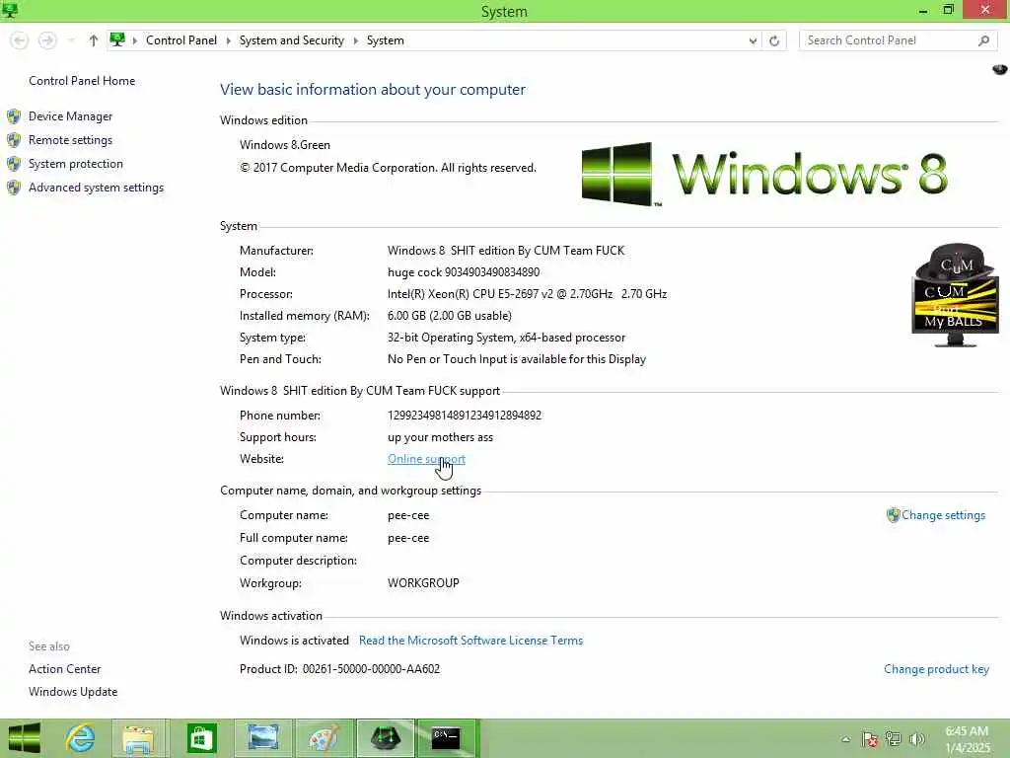Image resolution: width=1010 pixels, height=758 pixels.
Task: Click the System breadcrumb item
Action: point(386,40)
